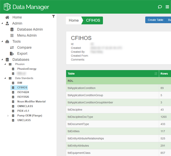Click the Menu Admin list icon
Viewport: 171px width, 156px height.
[12, 36]
